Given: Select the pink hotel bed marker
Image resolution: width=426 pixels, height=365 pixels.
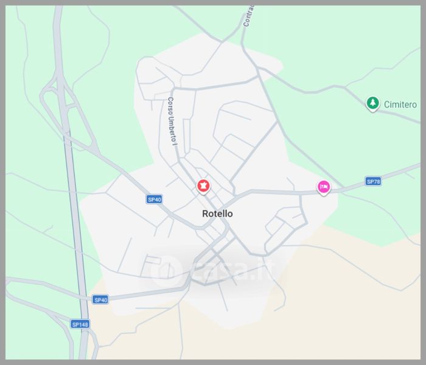Looking at the screenshot, I should [x=324, y=187].
